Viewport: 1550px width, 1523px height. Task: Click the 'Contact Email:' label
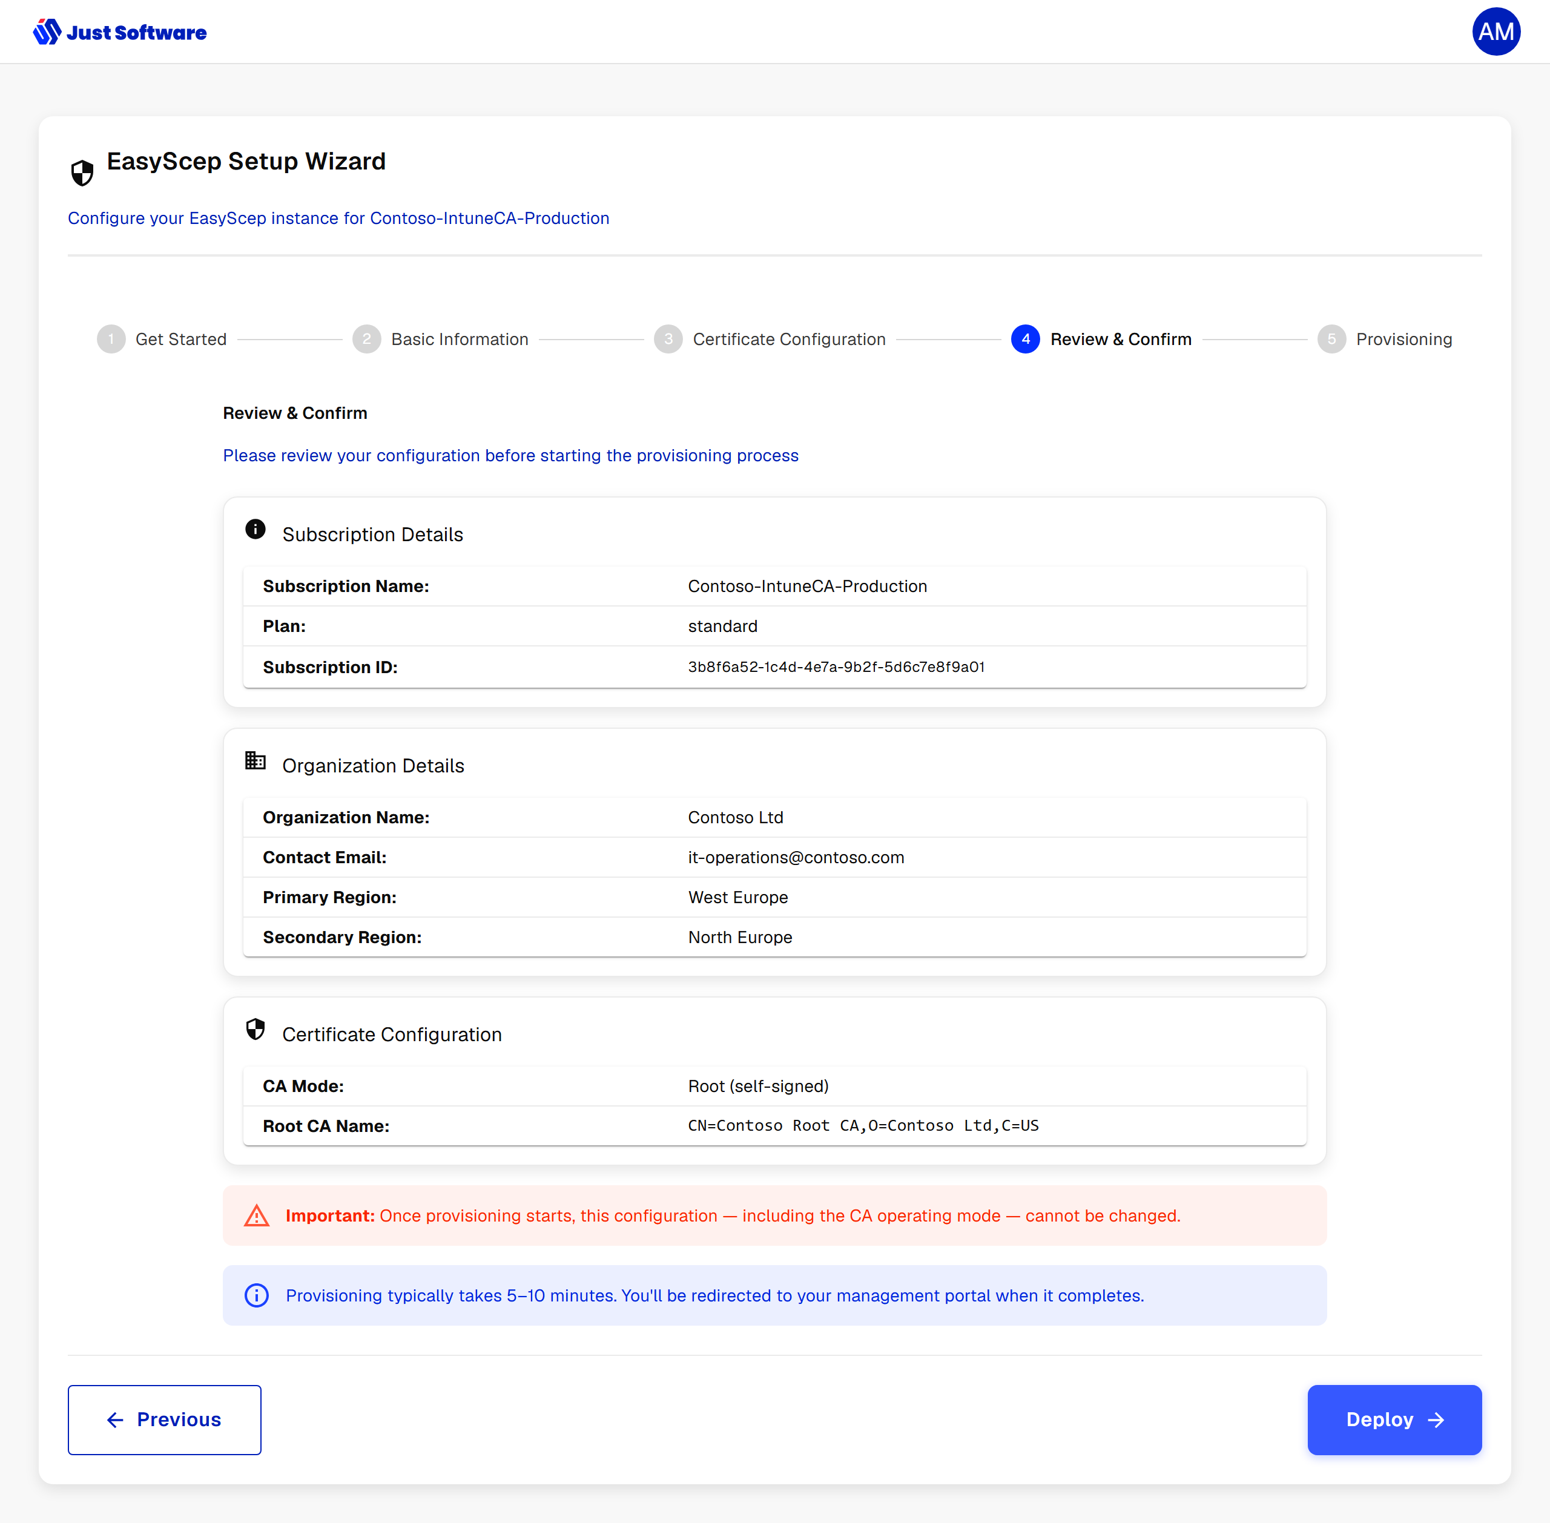(x=325, y=858)
